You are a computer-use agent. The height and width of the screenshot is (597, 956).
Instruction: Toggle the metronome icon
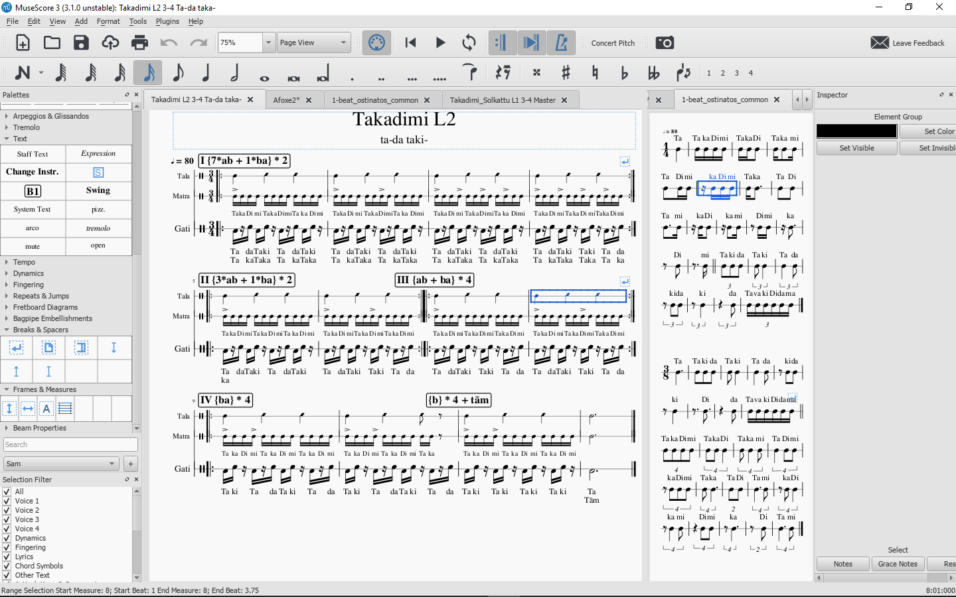tap(561, 43)
